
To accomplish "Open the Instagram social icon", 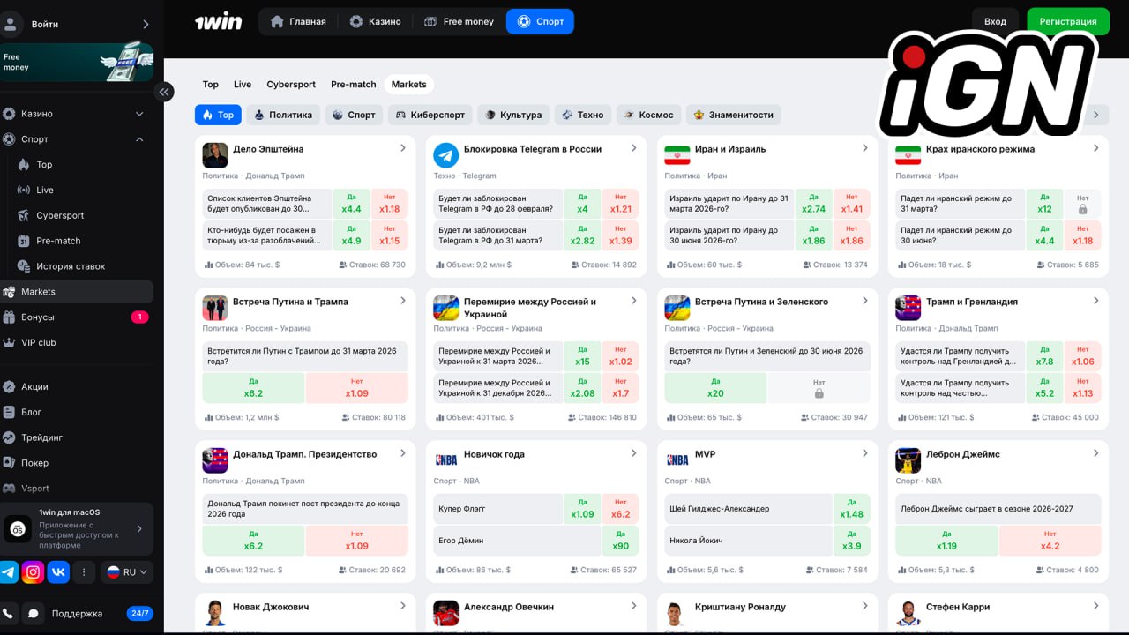I will [34, 571].
